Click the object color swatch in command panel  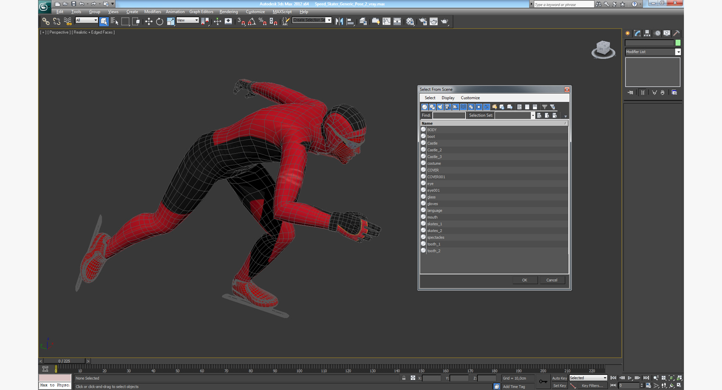(x=678, y=43)
